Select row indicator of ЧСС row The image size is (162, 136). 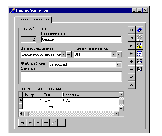pyautogui.click(x=21, y=101)
